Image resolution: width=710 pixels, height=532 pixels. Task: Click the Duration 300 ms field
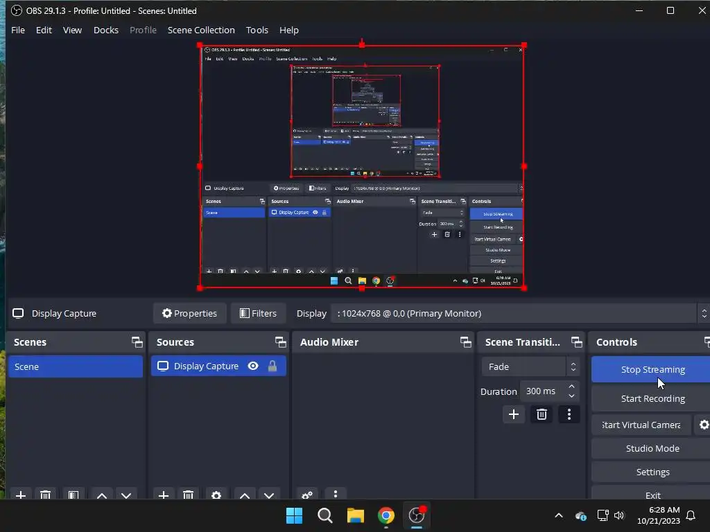(544, 391)
